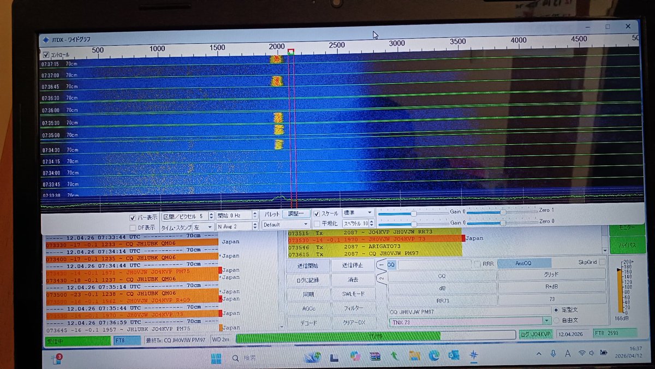Click the JTDX window title icon

(x=45, y=39)
